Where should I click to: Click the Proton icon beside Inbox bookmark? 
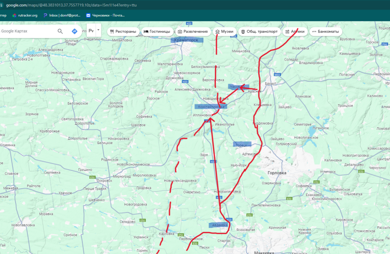pyautogui.click(x=45, y=16)
